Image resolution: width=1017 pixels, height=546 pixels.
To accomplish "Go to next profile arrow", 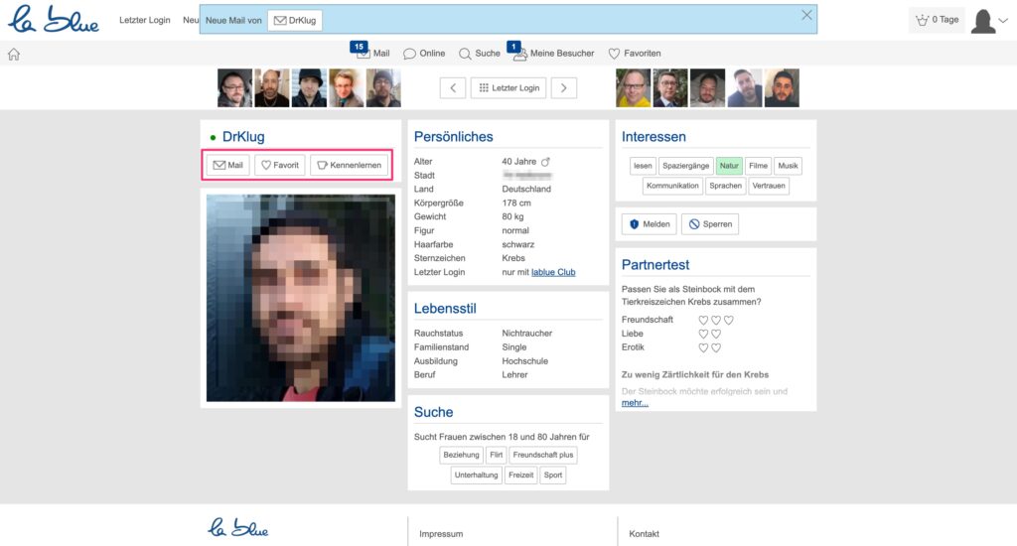I will pos(564,88).
